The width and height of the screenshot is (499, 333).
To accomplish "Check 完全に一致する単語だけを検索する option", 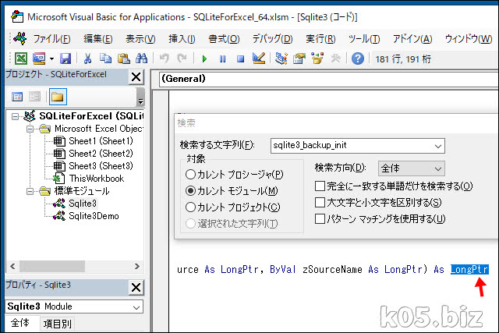I will [320, 186].
